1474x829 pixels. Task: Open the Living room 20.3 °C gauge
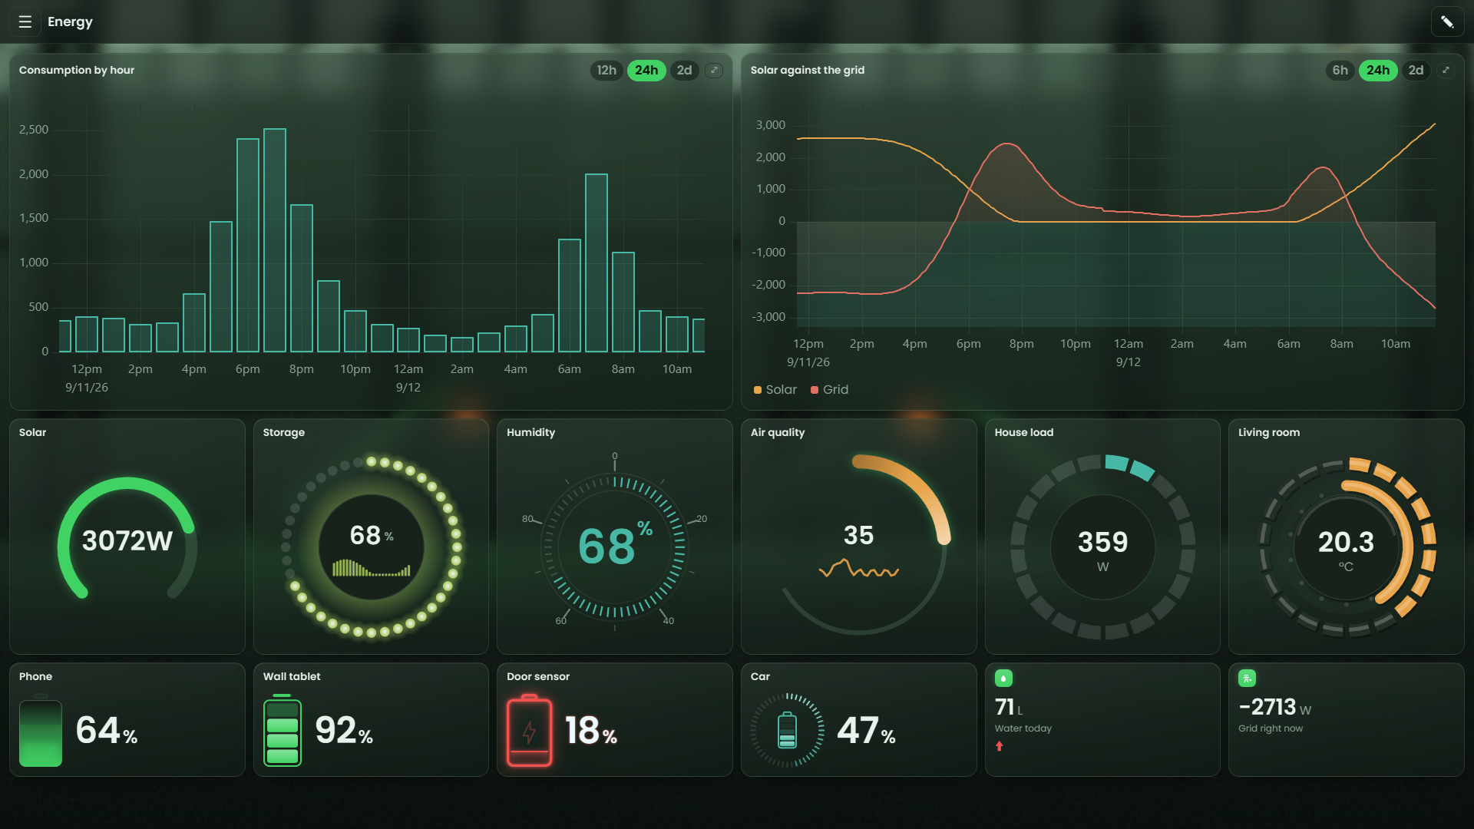tap(1347, 547)
